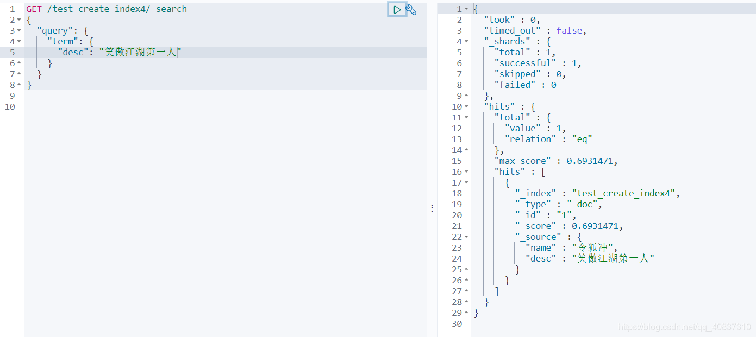Click response "desc" : "笑傲江湖第一人" line

[x=590, y=259]
